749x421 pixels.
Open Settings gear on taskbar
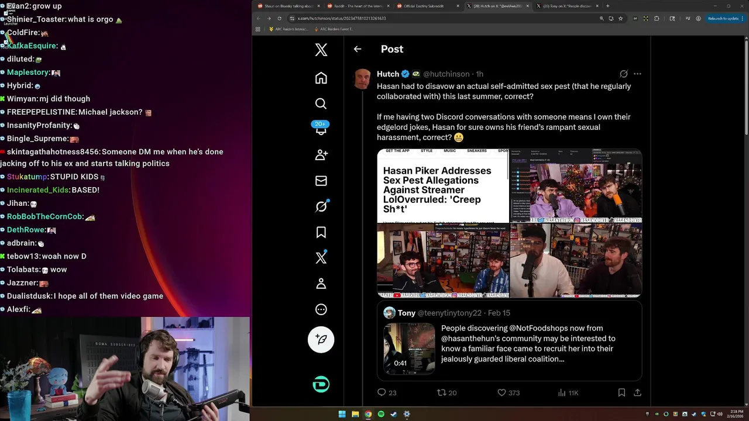(x=407, y=414)
